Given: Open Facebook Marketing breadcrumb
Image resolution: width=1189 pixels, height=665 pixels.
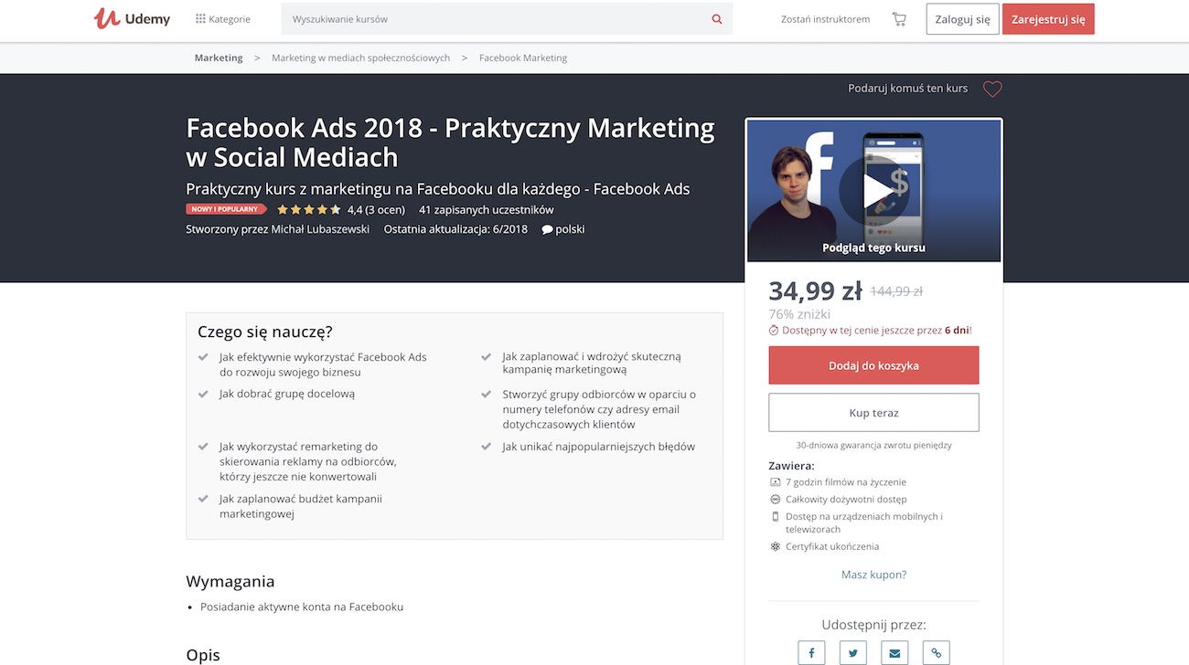Looking at the screenshot, I should coord(523,58).
